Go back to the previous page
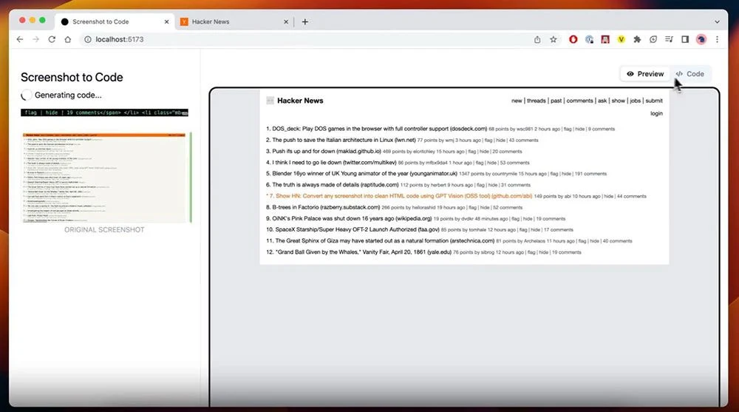This screenshot has height=412, width=739. coord(20,40)
